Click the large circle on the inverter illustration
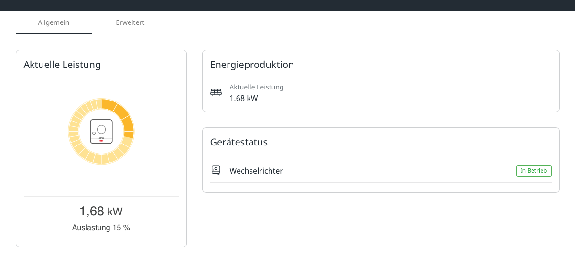This screenshot has width=575, height=268. pos(101,129)
